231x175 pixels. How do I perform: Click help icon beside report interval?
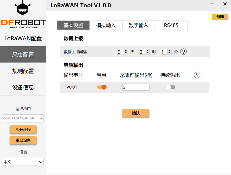pyautogui.click(x=184, y=52)
